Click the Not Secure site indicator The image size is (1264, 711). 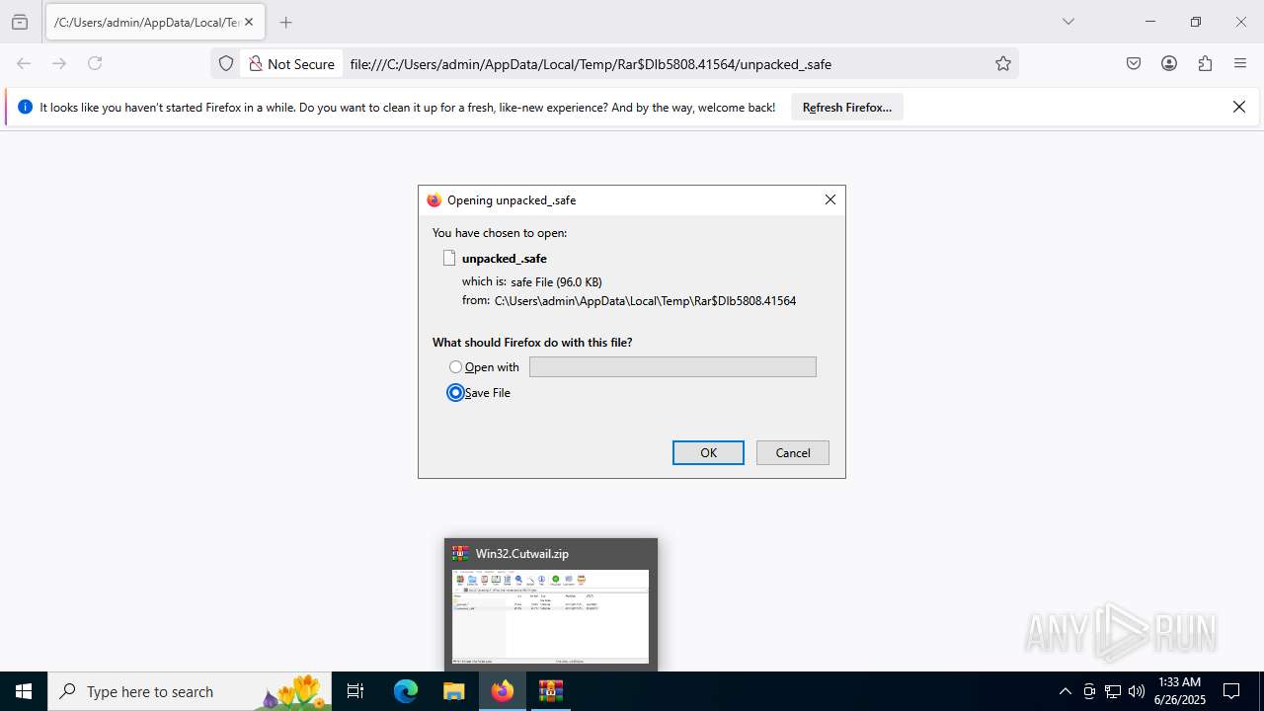coord(291,63)
